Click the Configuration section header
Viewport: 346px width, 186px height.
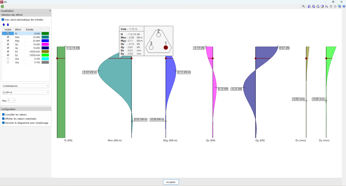[26, 109]
